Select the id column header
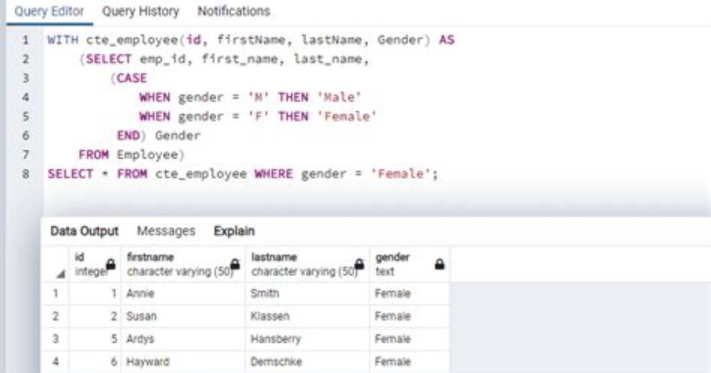Screen dimensions: 711x373 95,265
